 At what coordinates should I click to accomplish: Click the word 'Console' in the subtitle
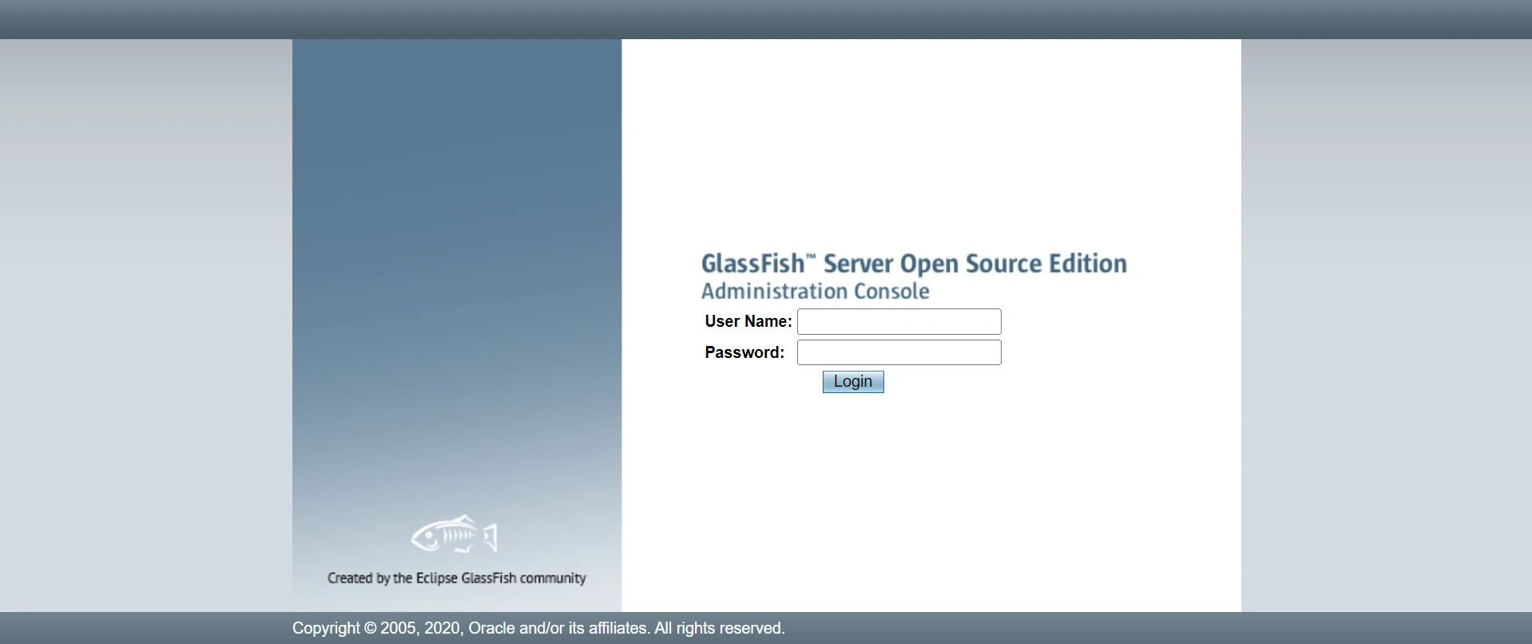891,291
